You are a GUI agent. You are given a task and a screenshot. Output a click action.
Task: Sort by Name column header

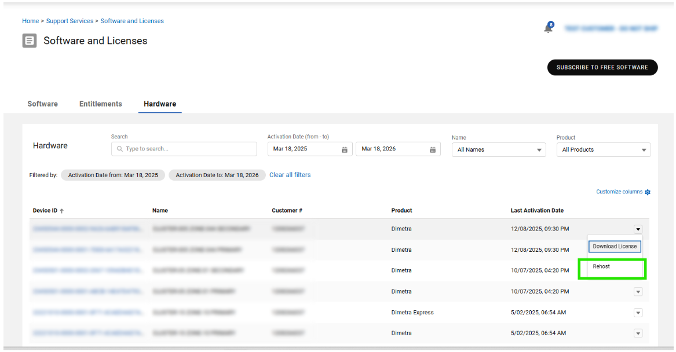160,210
